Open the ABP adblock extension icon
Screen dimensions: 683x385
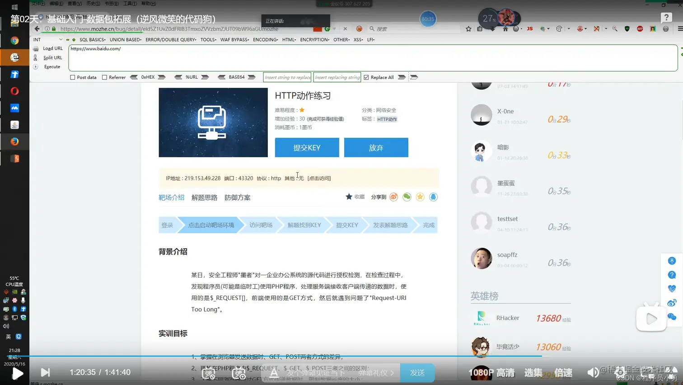tap(640, 29)
